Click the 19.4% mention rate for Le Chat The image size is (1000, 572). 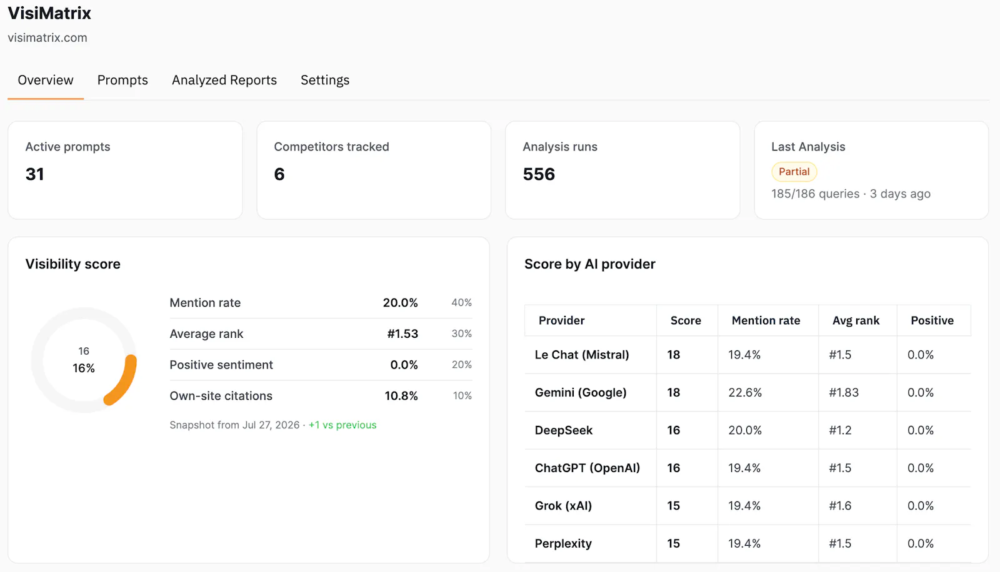[744, 355]
